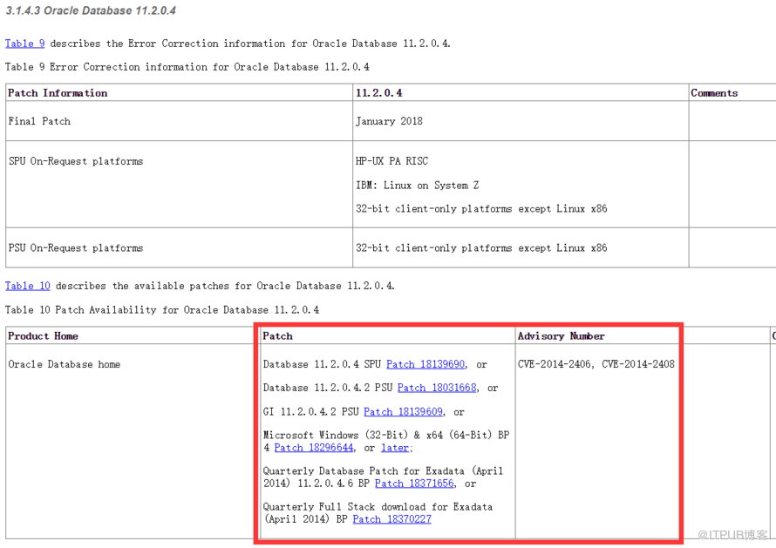The image size is (776, 548).
Task: Open Exadata Patch 18371656 link
Action: click(414, 484)
